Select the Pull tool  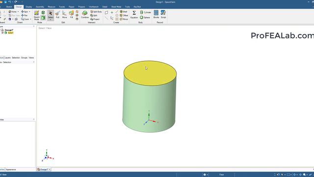tap(57, 14)
